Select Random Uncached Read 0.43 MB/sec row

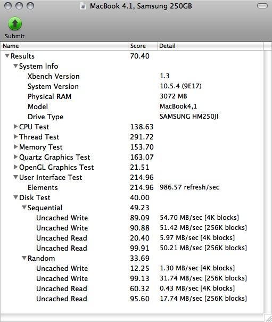click(132, 288)
